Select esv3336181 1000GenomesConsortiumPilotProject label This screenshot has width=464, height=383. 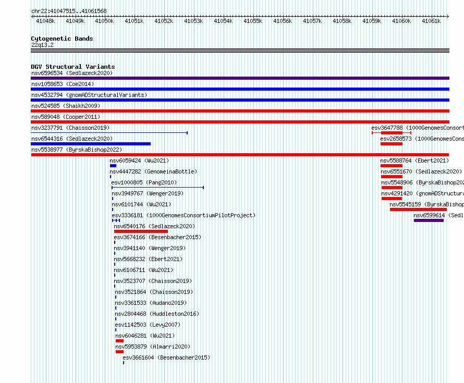pyautogui.click(x=184, y=215)
